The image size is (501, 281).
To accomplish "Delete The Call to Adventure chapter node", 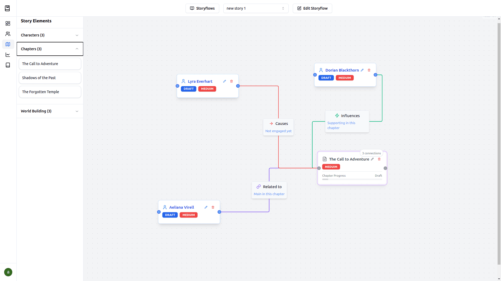I will [379, 159].
